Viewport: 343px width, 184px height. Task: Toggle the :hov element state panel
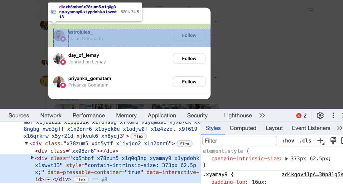point(288,141)
